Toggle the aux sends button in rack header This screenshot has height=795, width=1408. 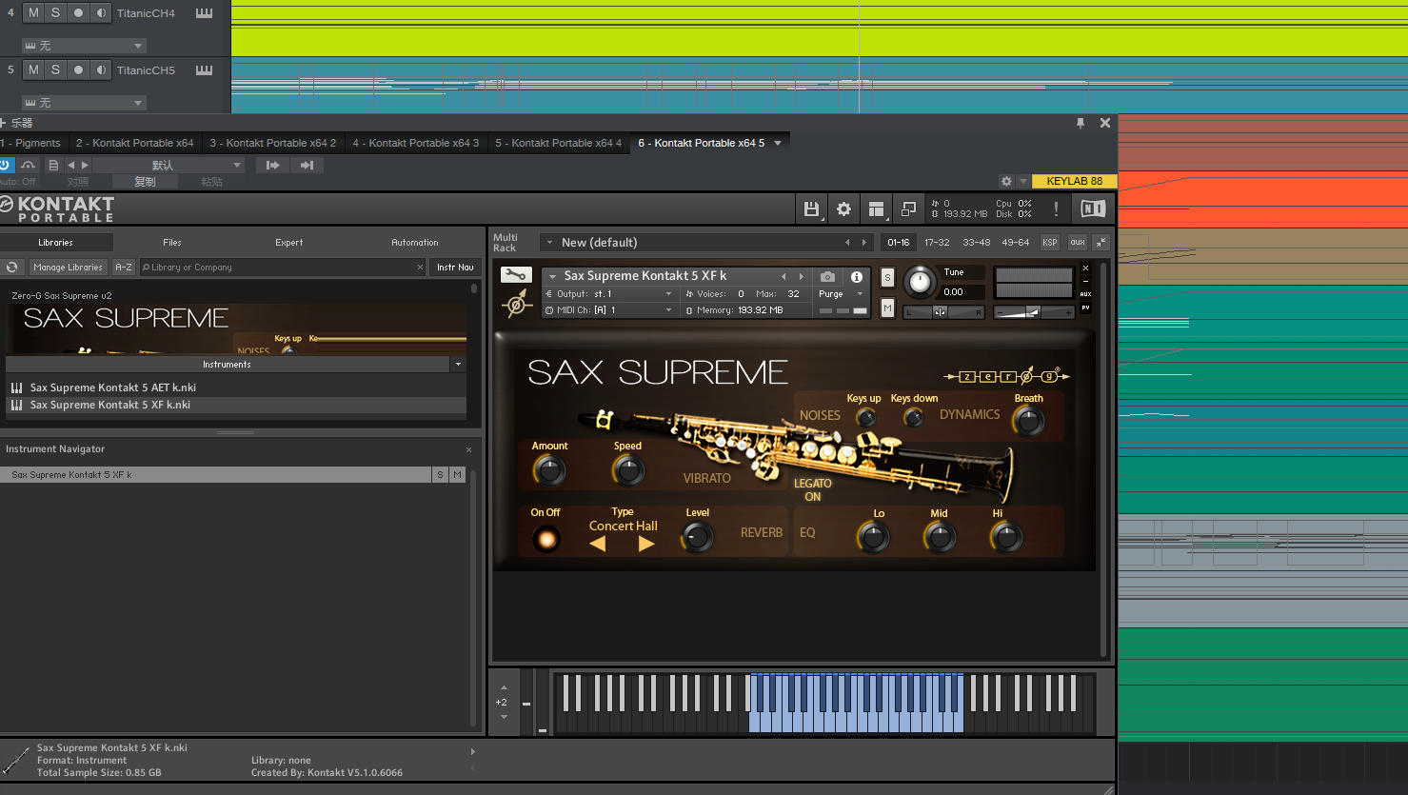coord(1078,242)
